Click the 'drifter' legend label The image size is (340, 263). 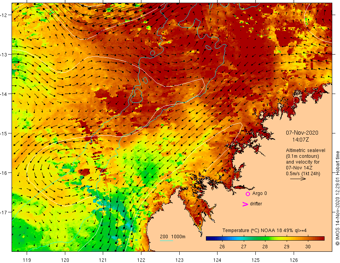pos(256,204)
